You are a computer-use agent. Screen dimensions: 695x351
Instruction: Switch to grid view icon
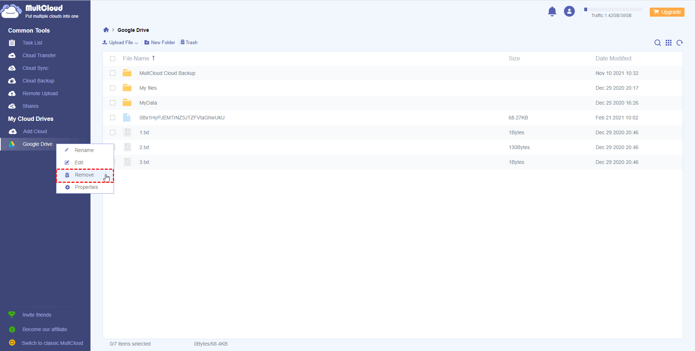pyautogui.click(x=669, y=43)
